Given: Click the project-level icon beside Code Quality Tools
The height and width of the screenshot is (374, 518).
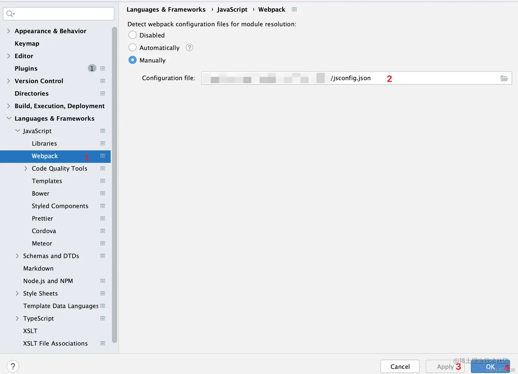Looking at the screenshot, I should click(102, 168).
